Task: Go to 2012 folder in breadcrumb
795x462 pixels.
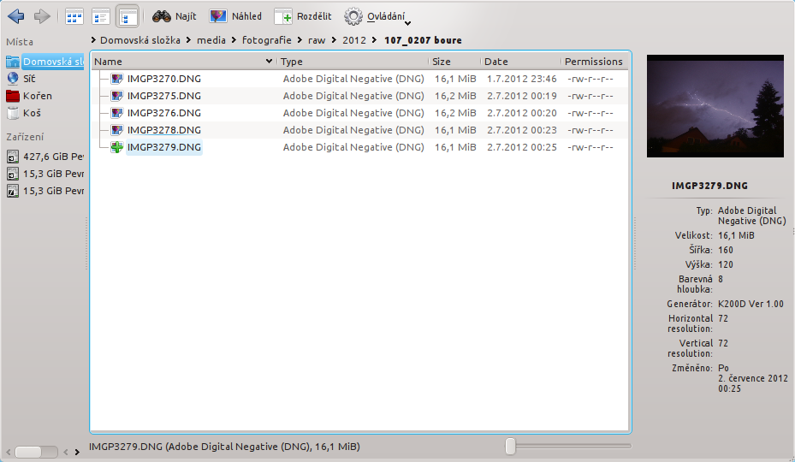Action: (x=354, y=40)
